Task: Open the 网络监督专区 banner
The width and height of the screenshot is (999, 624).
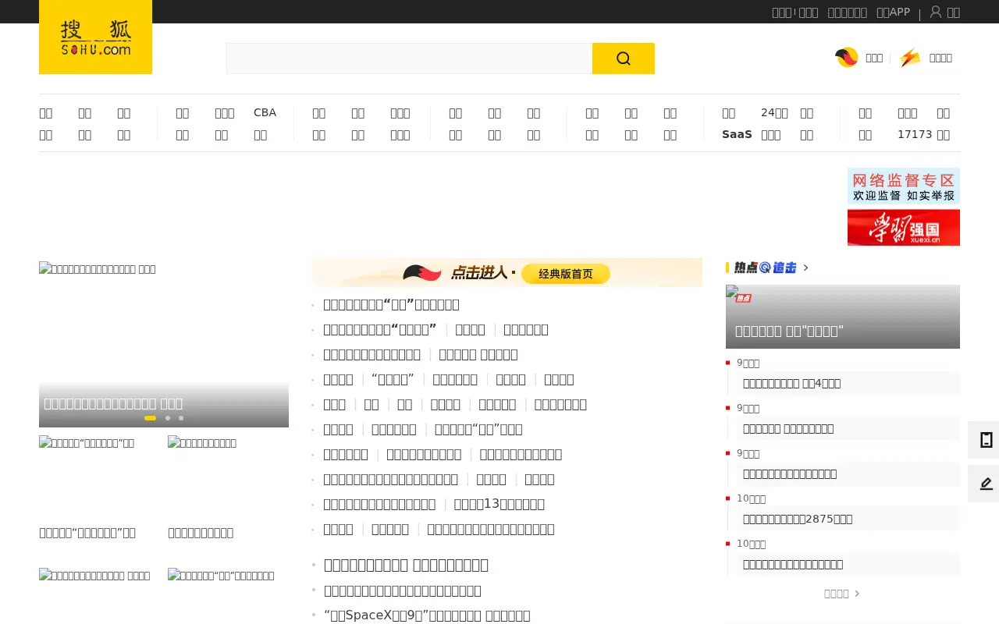Action: pyautogui.click(x=904, y=186)
